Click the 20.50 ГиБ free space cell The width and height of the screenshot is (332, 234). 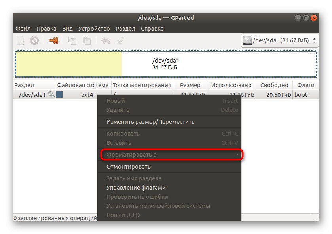click(279, 95)
